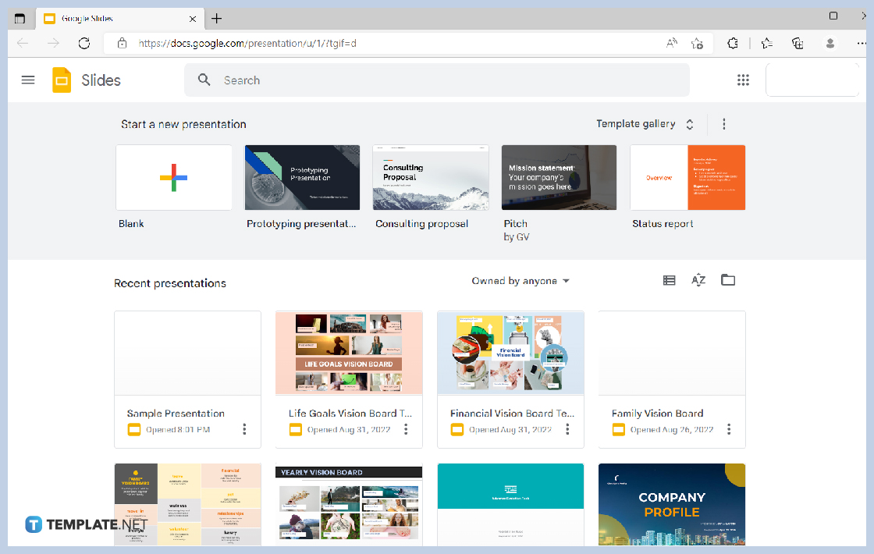Click the yellow Slides logo
The image size is (874, 554).
[x=61, y=80]
